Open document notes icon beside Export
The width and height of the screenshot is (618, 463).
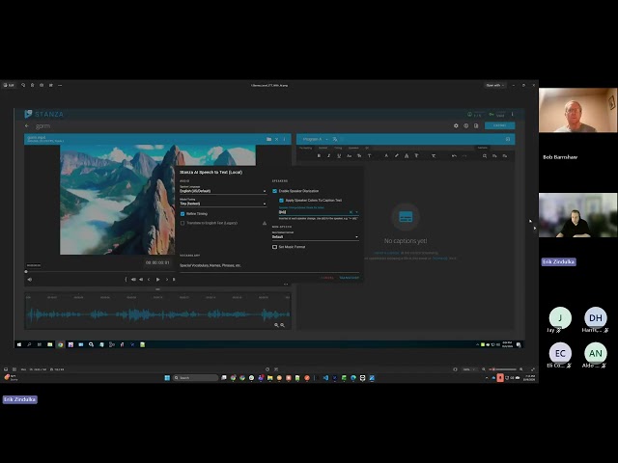click(x=476, y=125)
